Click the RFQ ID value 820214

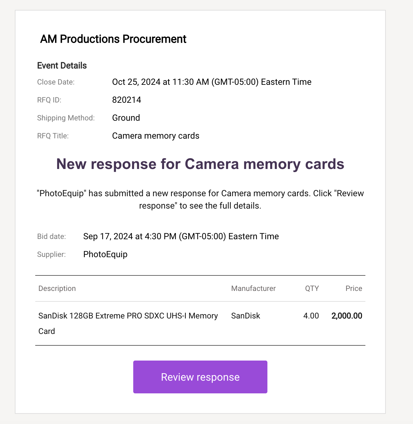(x=126, y=100)
